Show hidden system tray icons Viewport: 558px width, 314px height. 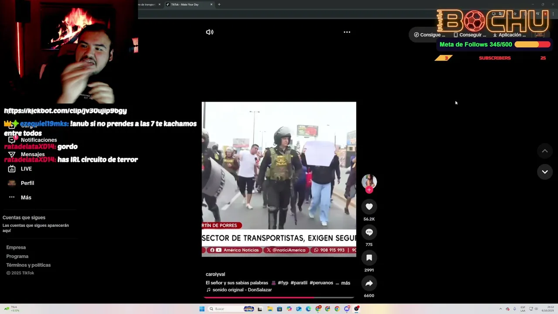500,309
